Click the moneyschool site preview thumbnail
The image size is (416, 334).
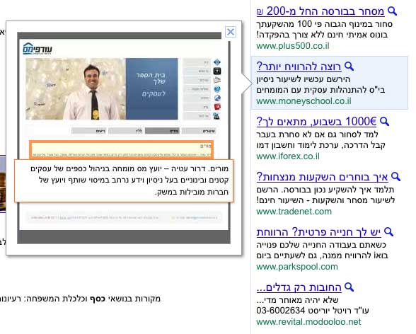[124, 137]
